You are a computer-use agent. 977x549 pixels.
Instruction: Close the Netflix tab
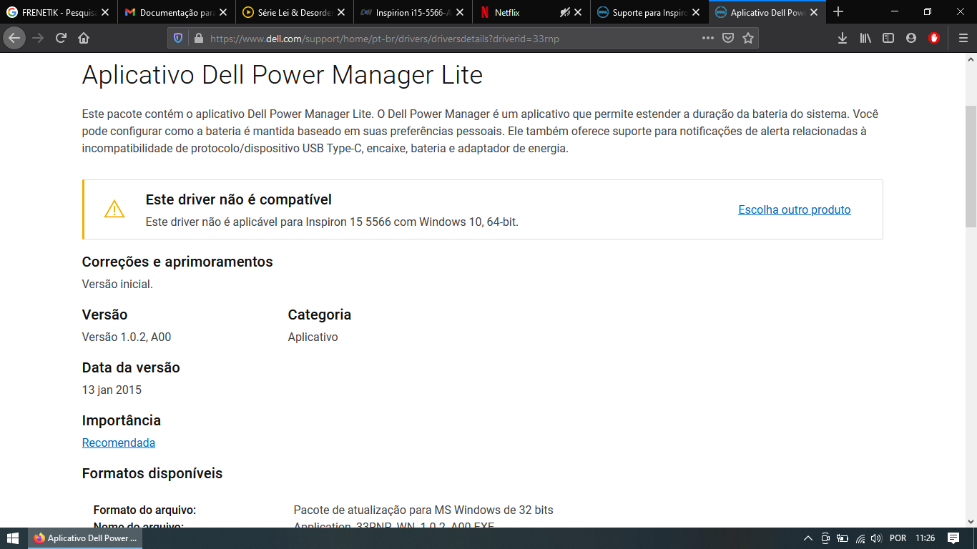click(578, 12)
